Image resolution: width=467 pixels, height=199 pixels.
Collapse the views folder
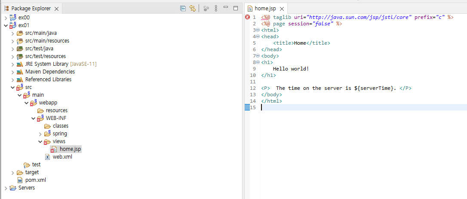pos(40,141)
